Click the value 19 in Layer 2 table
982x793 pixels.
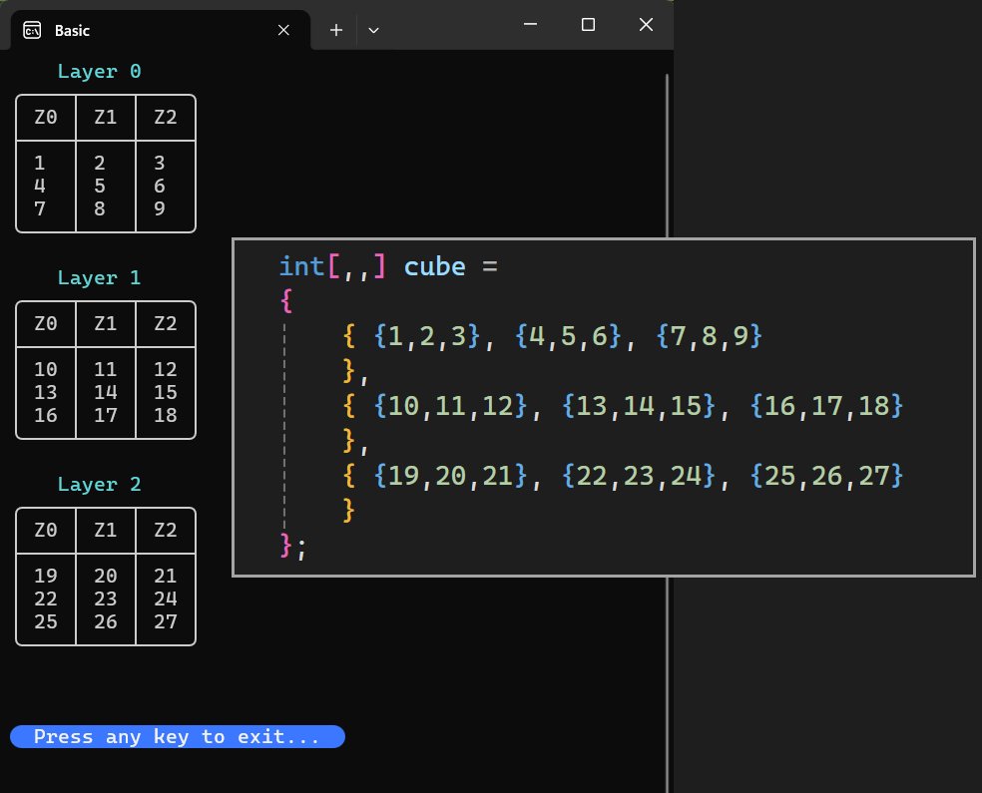(46, 576)
